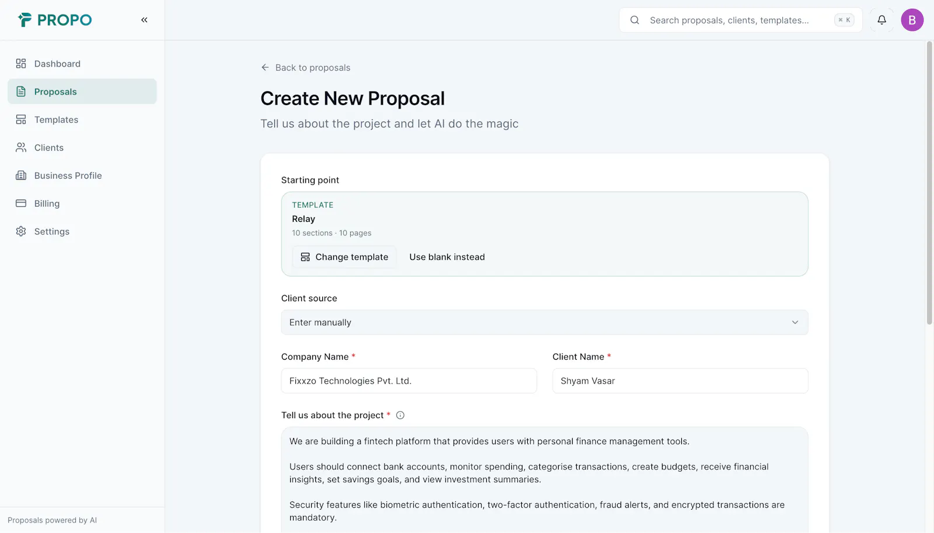Click the Templates layout icon
This screenshot has width=934, height=533.
coord(21,120)
